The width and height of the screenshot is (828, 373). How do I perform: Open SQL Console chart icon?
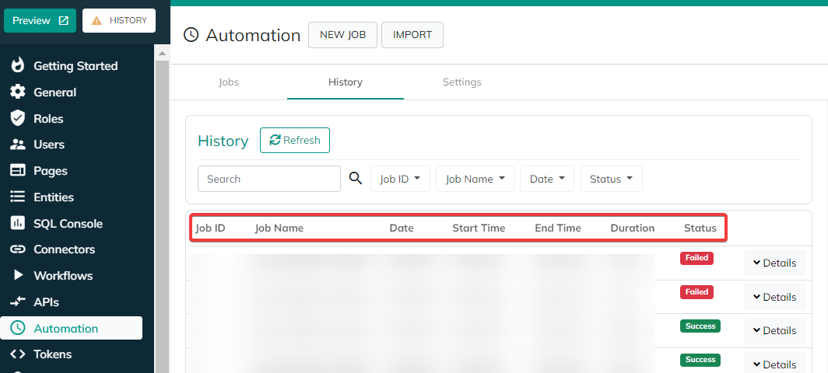coord(17,223)
